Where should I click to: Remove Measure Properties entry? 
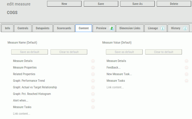93,67
